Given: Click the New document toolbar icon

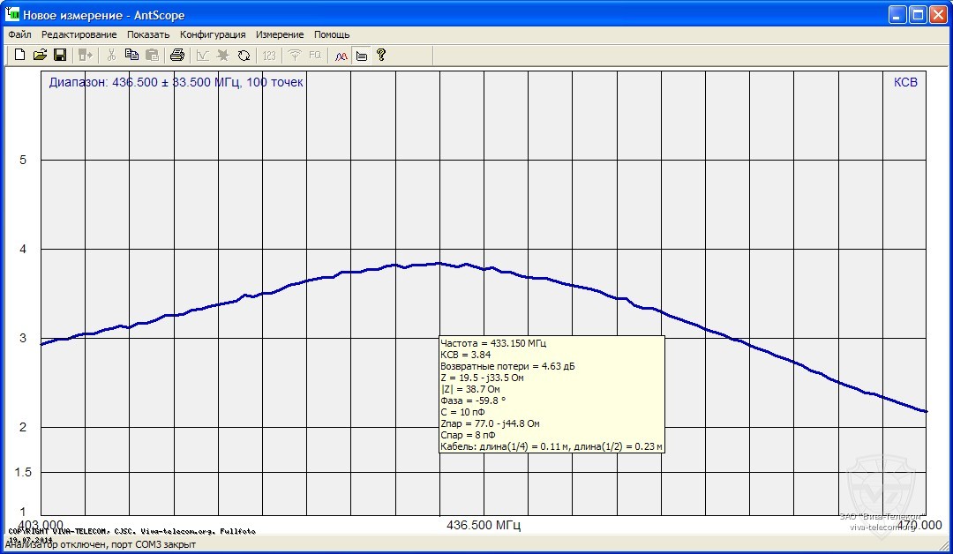Looking at the screenshot, I should click(19, 56).
